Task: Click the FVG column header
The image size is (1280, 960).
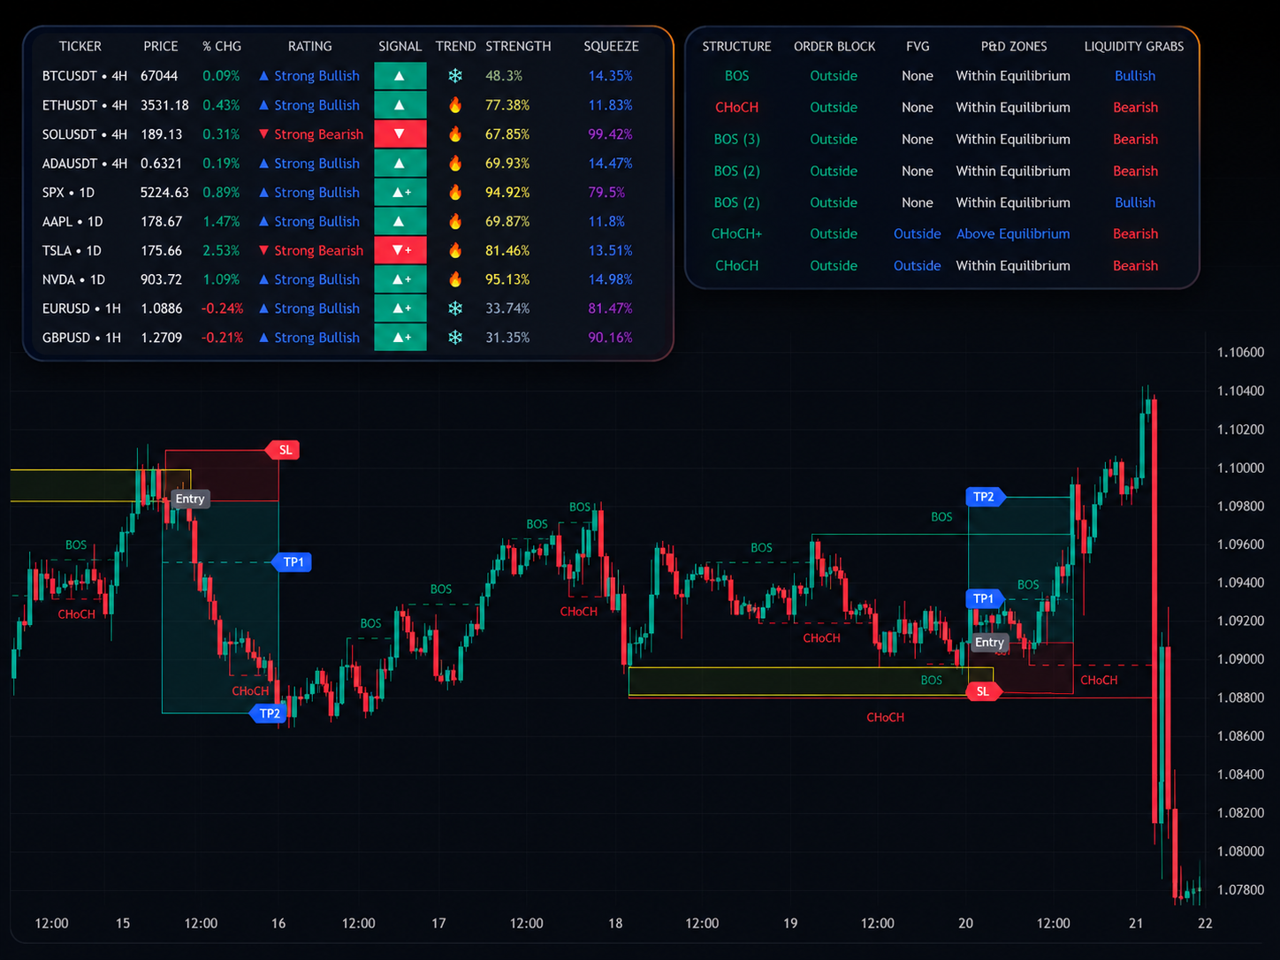Action: tap(918, 46)
